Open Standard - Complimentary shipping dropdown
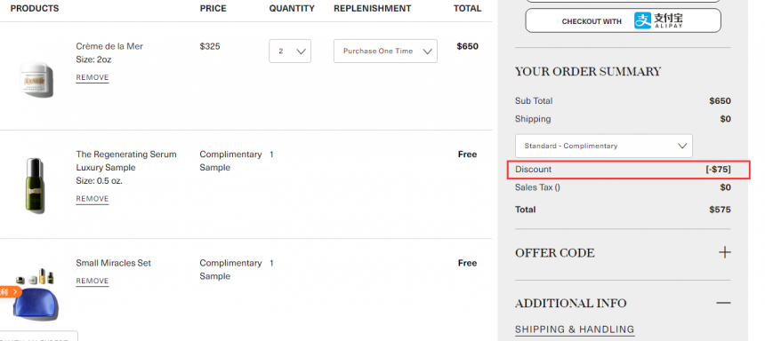 pos(603,146)
